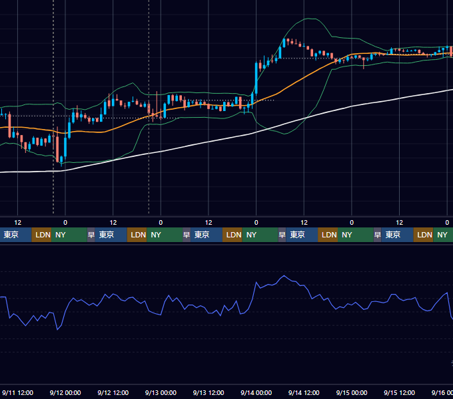Image resolution: width=453 pixels, height=399 pixels.
Task: Click the 9/15 00:00 date label
Action: coord(352,392)
